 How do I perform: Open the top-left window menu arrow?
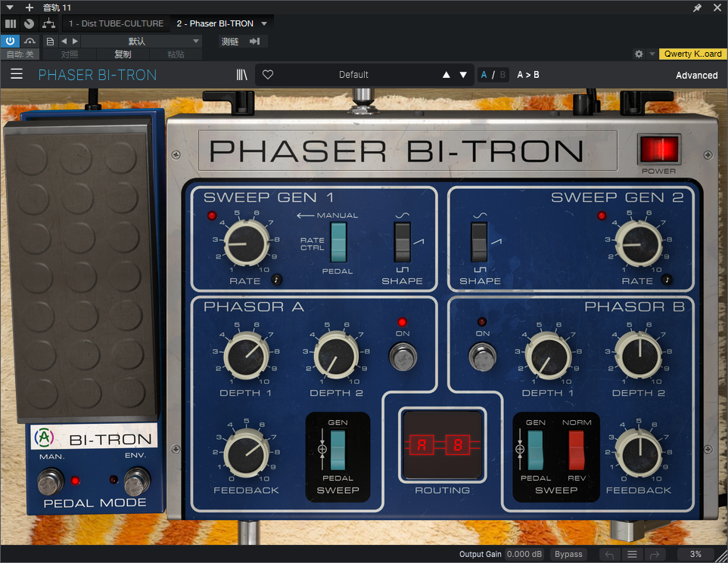pyautogui.click(x=9, y=8)
